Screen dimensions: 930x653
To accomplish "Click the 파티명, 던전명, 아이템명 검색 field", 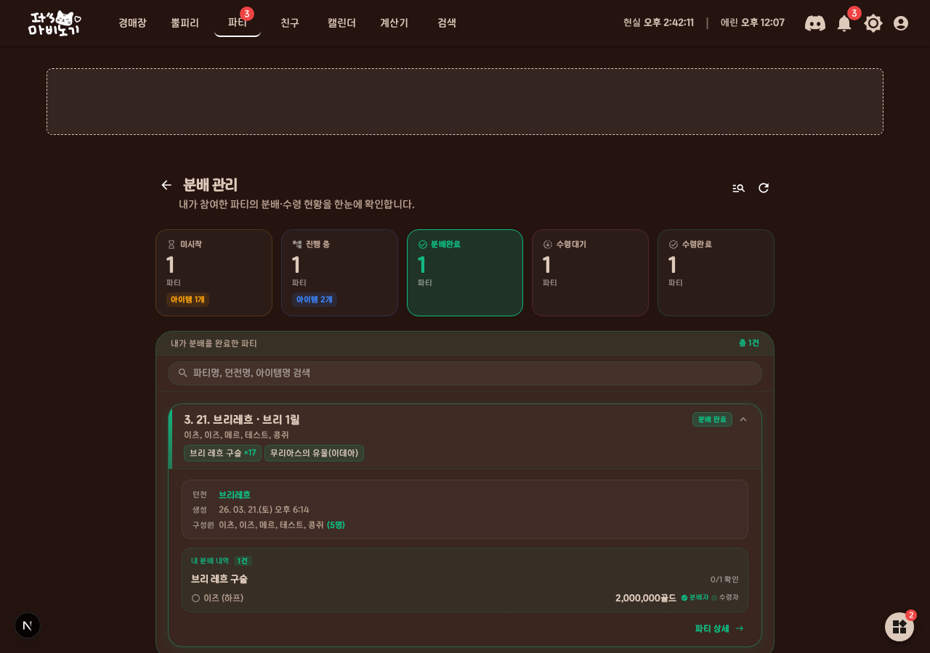I will pyautogui.click(x=465, y=373).
